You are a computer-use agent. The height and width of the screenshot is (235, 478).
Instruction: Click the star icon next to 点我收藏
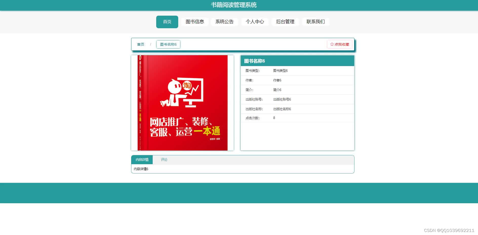(332, 44)
